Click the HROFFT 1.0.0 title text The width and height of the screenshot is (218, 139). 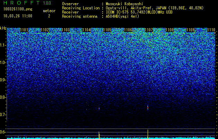tap(27, 3)
